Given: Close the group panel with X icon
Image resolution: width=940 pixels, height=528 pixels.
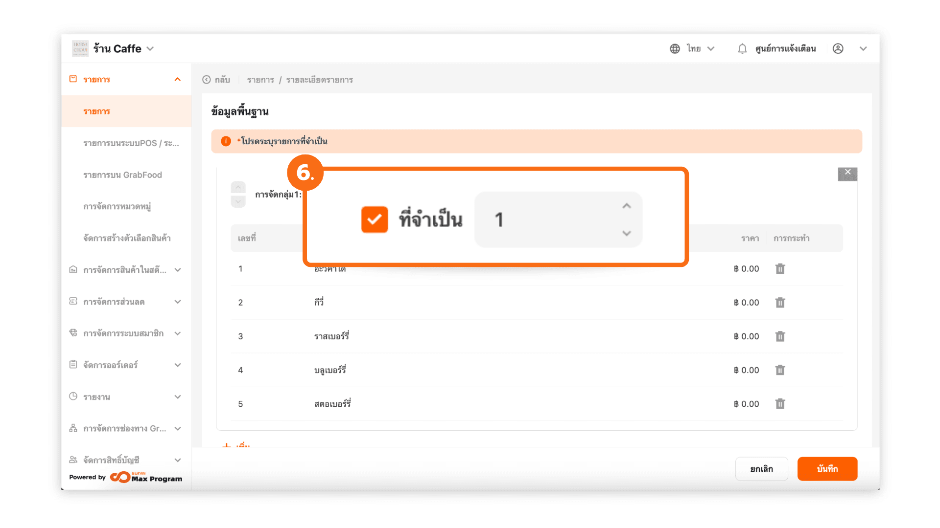Looking at the screenshot, I should click(847, 173).
